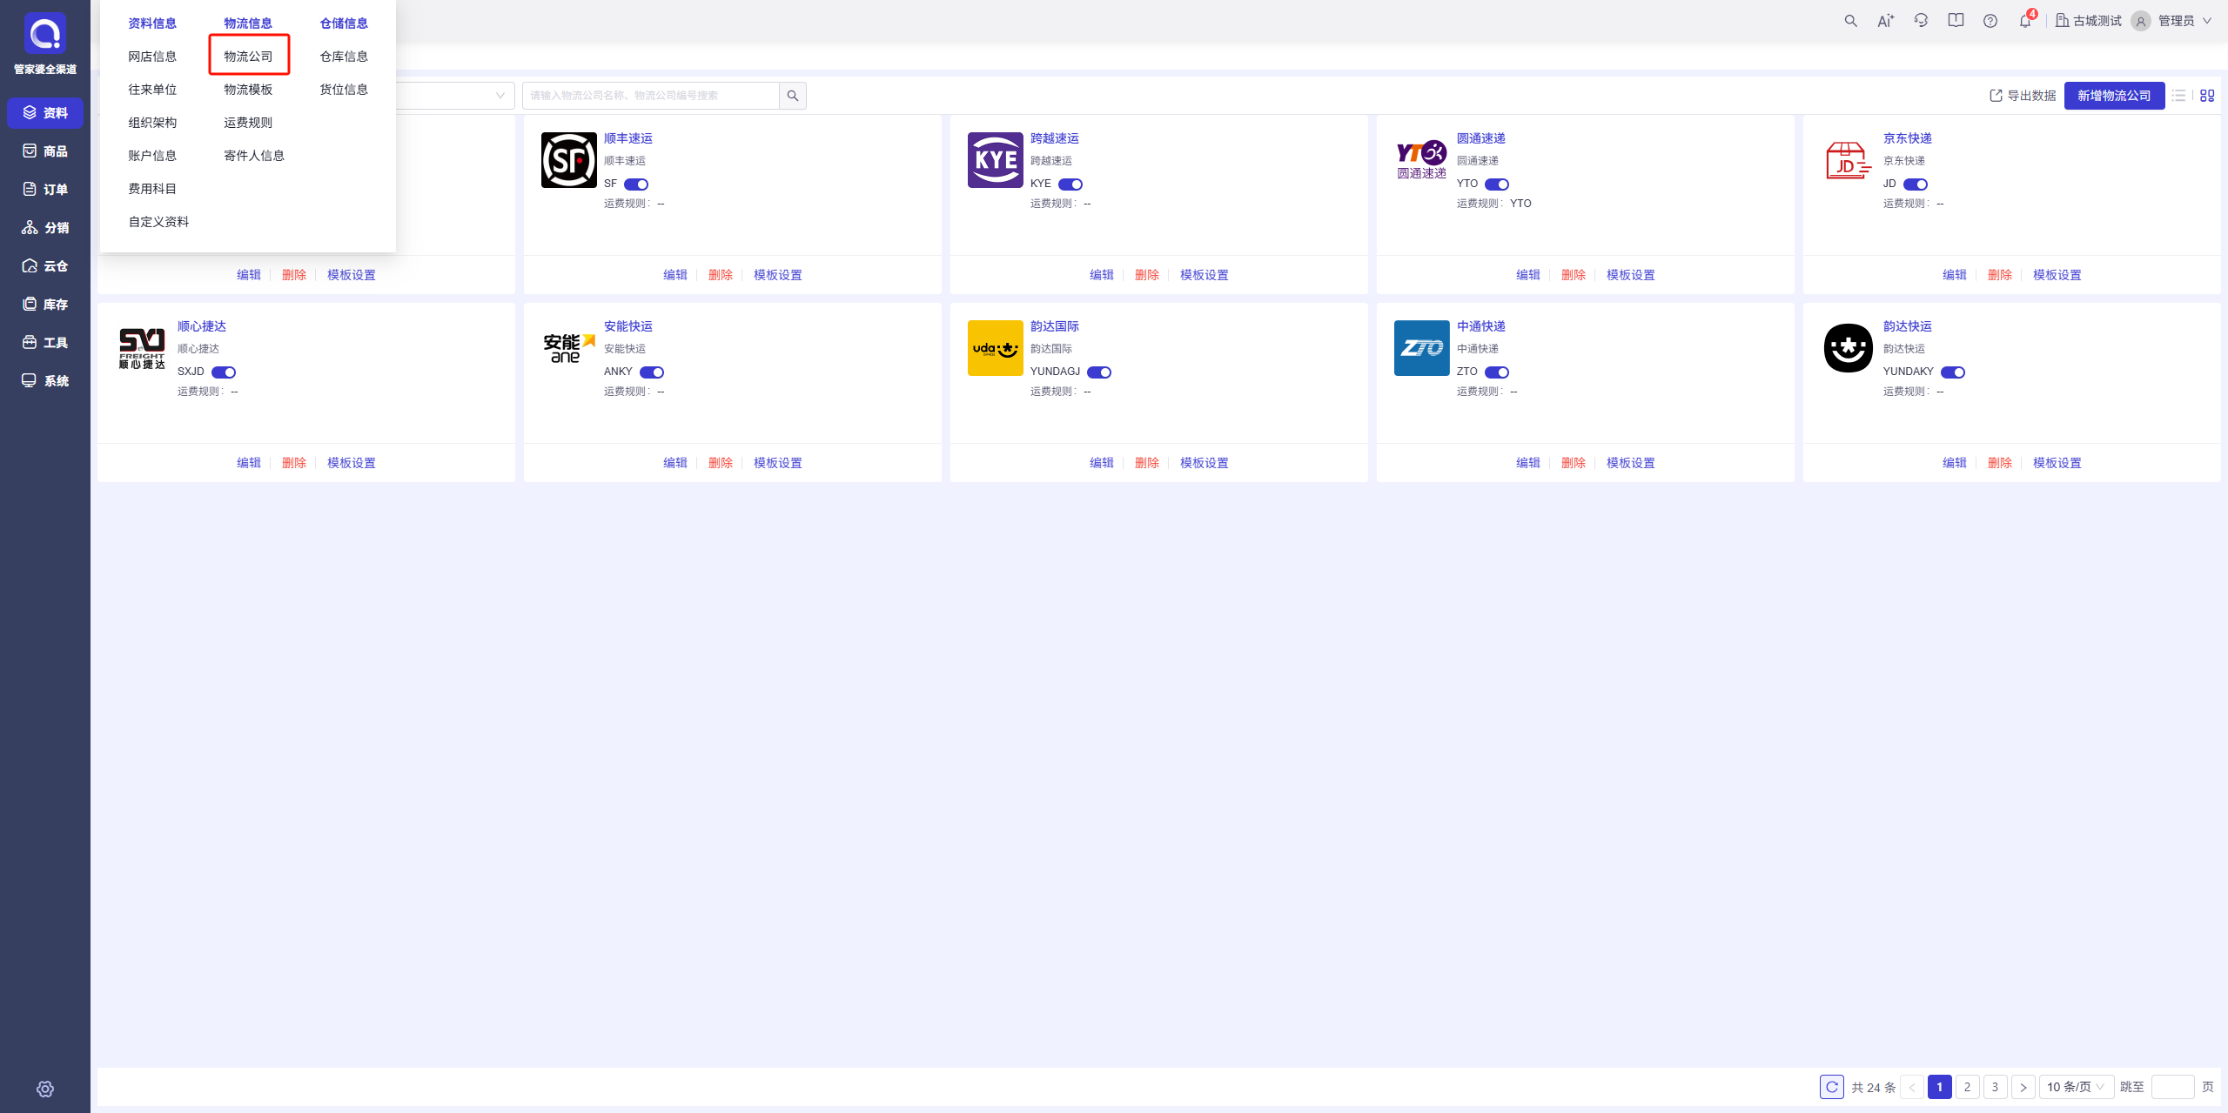Toggle the JD 京东快递 enable switch
The height and width of the screenshot is (1113, 2228).
pyautogui.click(x=1916, y=184)
